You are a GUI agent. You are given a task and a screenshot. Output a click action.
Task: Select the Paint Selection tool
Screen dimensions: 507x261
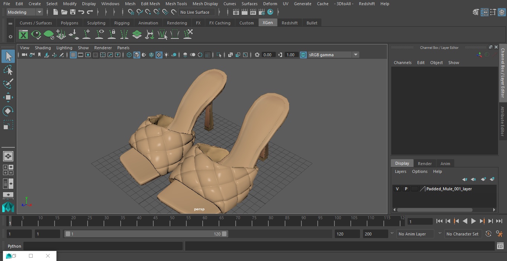coord(8,84)
